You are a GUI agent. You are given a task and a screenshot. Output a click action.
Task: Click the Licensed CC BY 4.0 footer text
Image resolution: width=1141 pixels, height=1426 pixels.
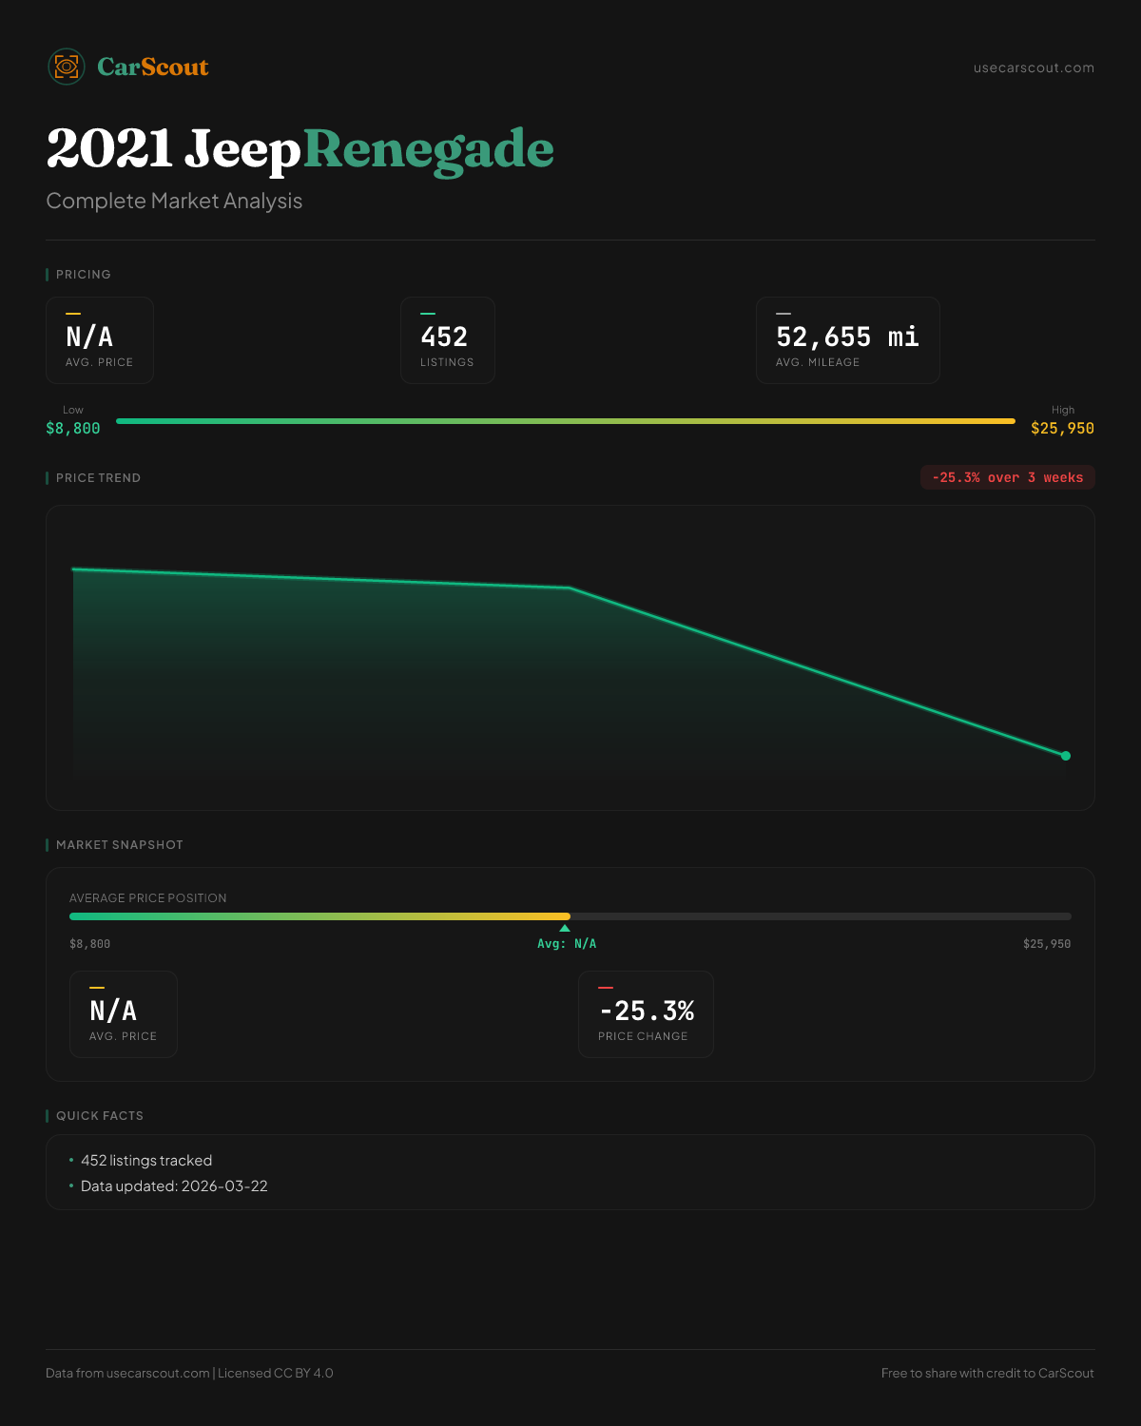pos(276,1373)
